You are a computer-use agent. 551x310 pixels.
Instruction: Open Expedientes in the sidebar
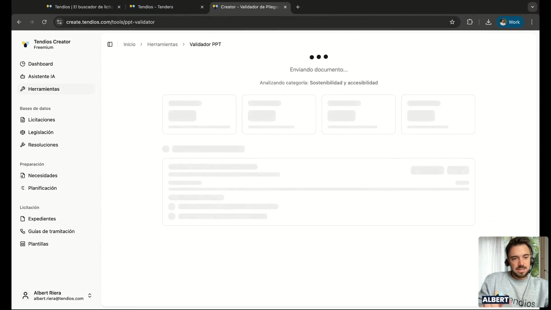pos(42,219)
